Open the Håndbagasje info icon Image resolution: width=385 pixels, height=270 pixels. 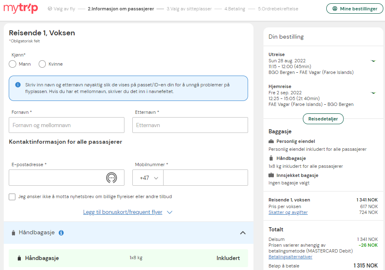[61, 233]
